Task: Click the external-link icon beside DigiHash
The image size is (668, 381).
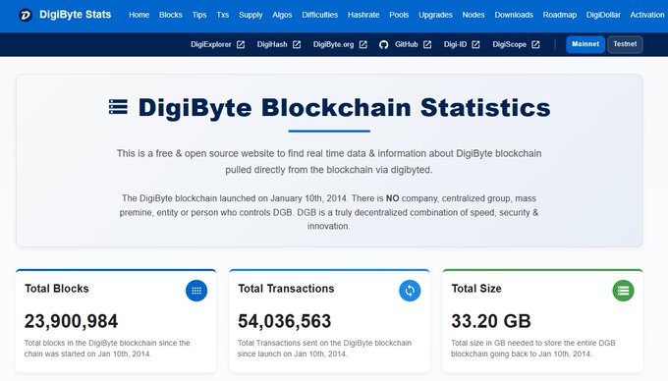Action: 297,44
